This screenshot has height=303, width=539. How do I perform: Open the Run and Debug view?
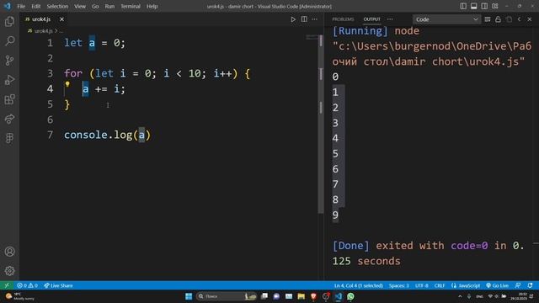(x=9, y=80)
